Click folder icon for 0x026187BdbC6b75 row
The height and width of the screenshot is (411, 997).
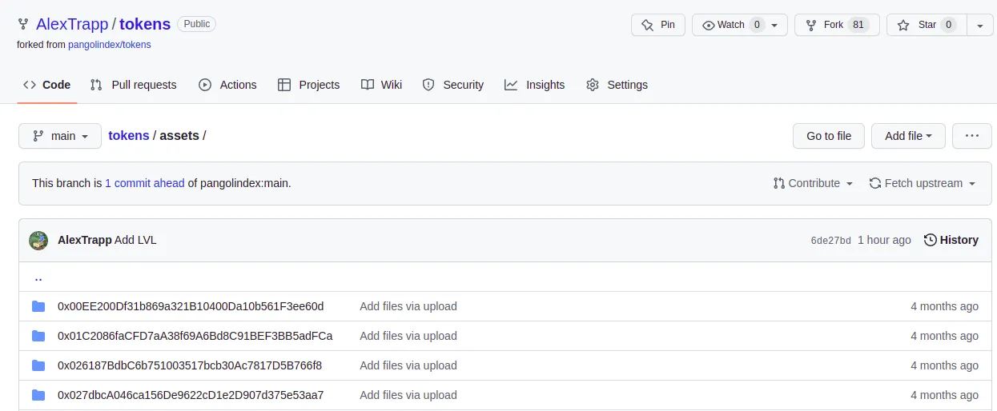coord(38,365)
